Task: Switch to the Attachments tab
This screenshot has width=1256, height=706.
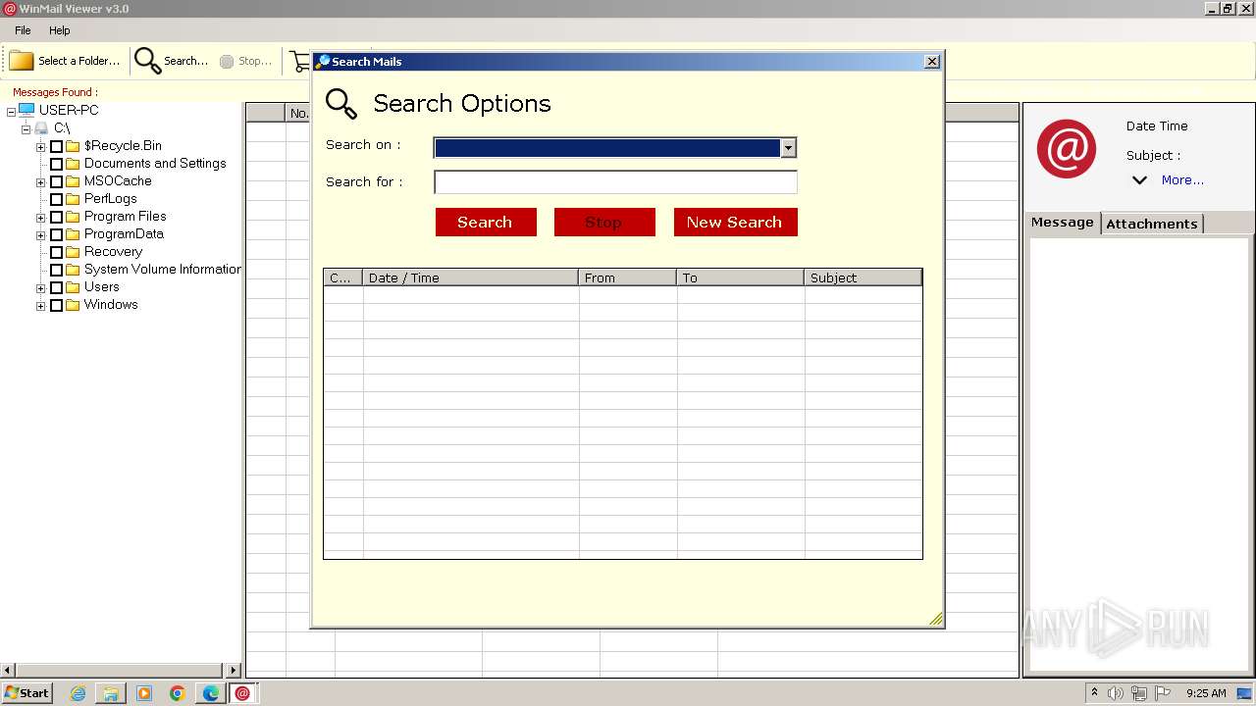Action: pos(1151,224)
